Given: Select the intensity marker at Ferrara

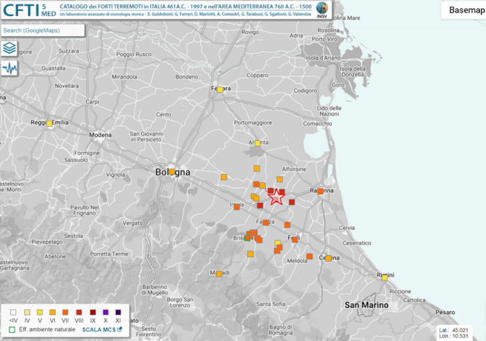Looking at the screenshot, I should coord(219,89).
